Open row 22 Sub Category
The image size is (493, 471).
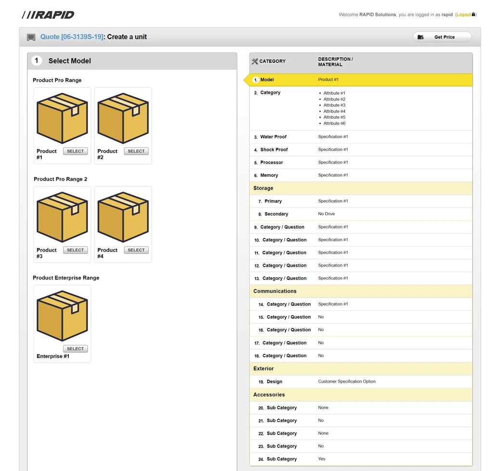[361, 434]
